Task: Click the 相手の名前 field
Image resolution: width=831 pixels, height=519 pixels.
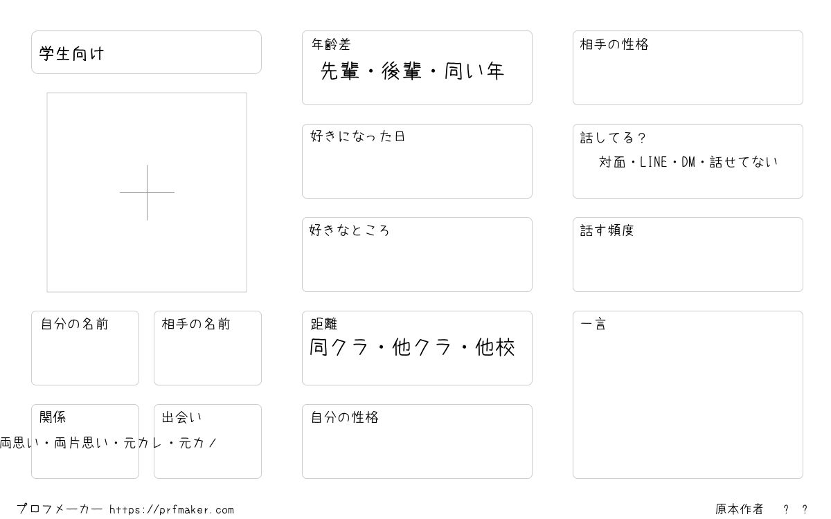Action: point(208,348)
